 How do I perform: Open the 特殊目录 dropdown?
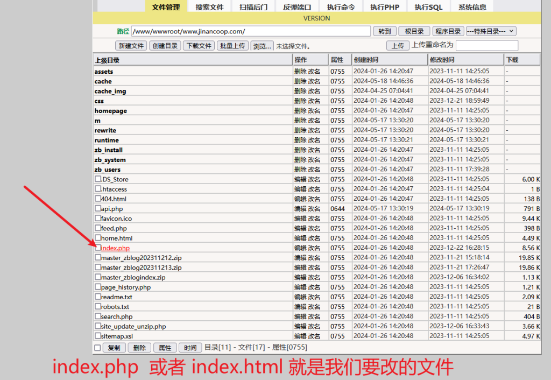tap(491, 31)
